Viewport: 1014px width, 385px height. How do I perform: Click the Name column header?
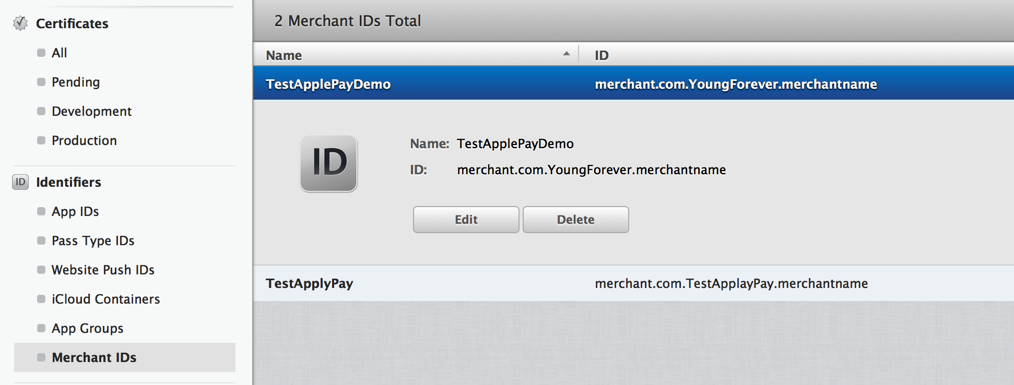[416, 55]
